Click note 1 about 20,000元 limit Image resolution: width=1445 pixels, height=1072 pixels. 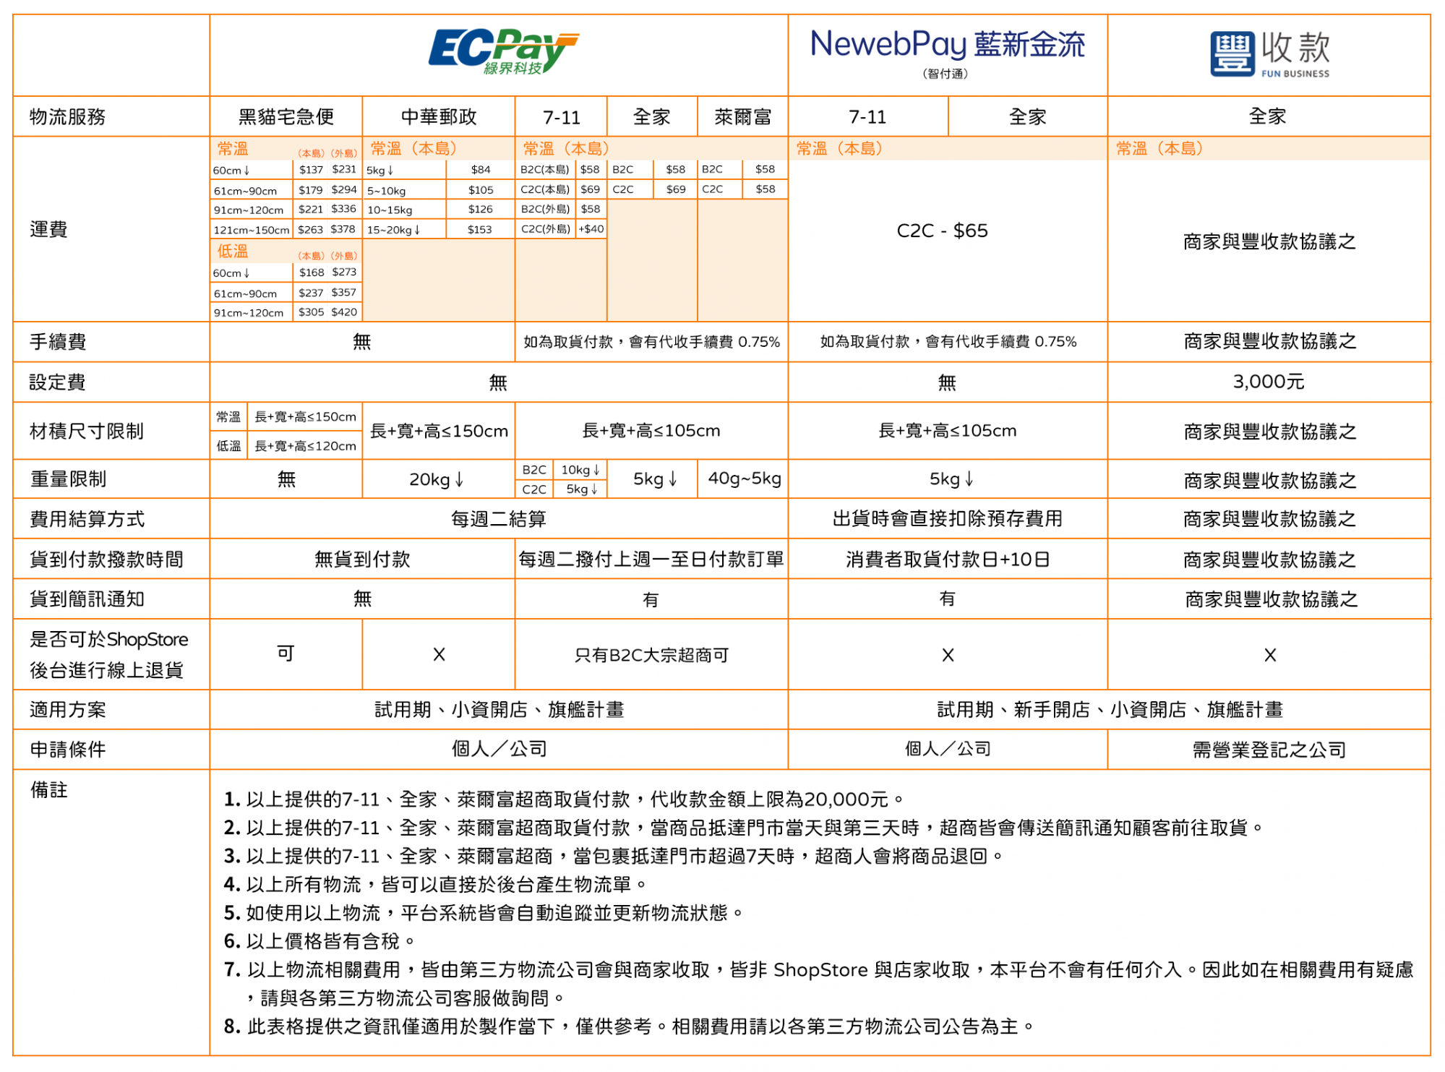(x=564, y=799)
